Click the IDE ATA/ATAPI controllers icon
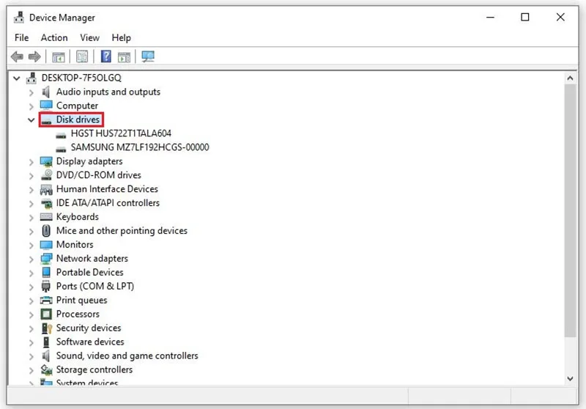This screenshot has height=409, width=586. click(47, 203)
